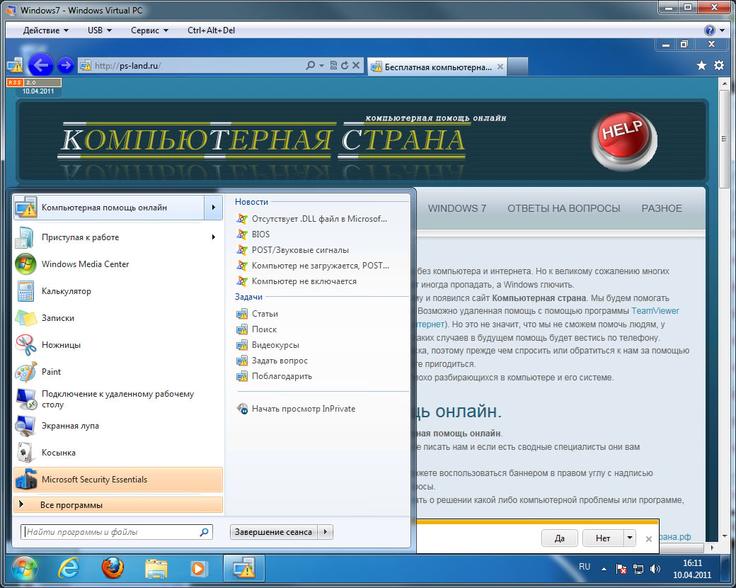Viewport: 736px width, 588px height.
Task: Click the Windows Start orb
Action: point(24,569)
